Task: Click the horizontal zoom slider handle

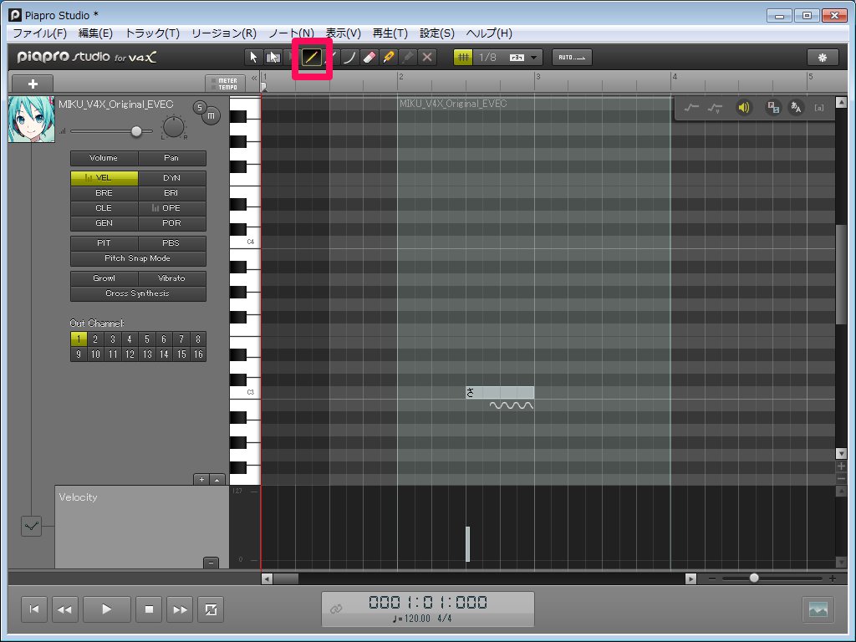Action: coord(754,578)
